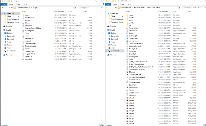Screen dimensions: 206x126
Task: Select GTAIV pinned folder in plugins window sidebar
Action: pos(9,16)
